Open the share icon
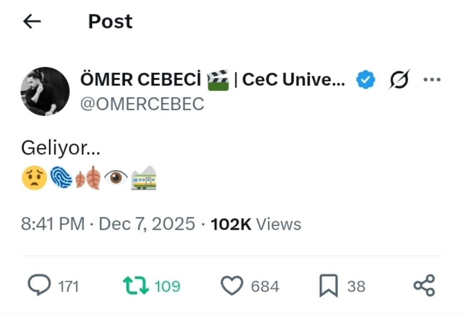The height and width of the screenshot is (315, 464). tap(424, 286)
